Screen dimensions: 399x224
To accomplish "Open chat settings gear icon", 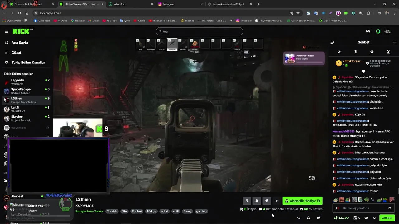I will pyautogui.click(x=374, y=218).
